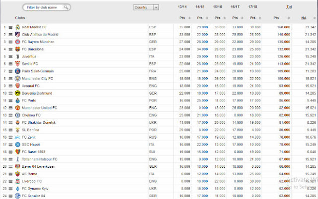The width and height of the screenshot is (318, 199).
Task: Click the Bayer 04 Leverkusen crest
Action: point(18,166)
